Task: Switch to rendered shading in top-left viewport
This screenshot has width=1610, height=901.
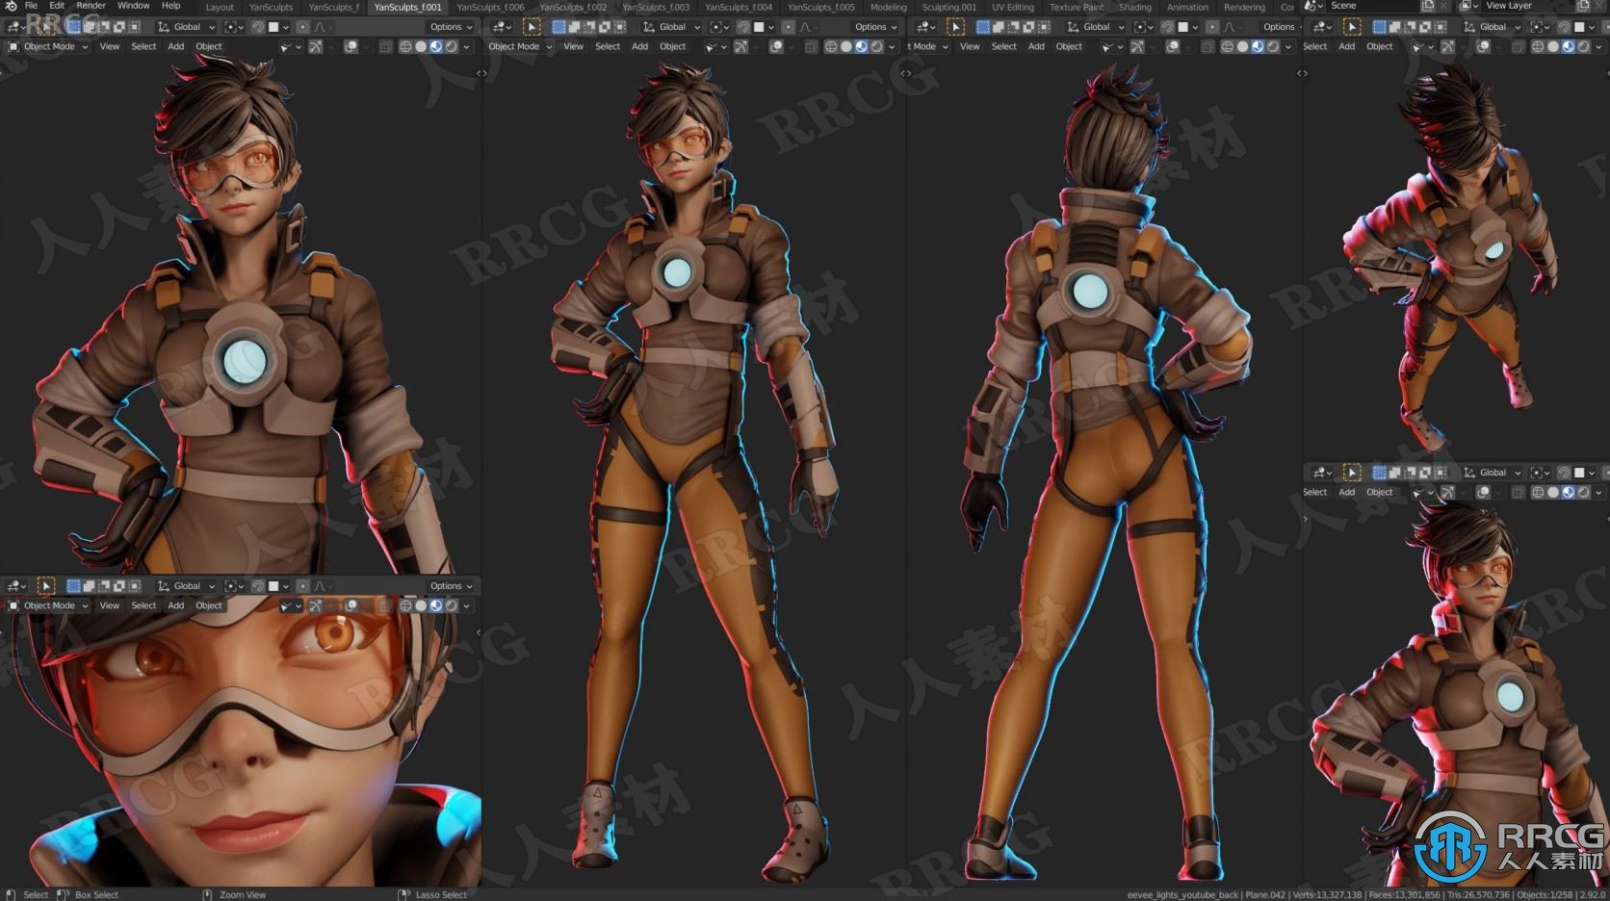Action: [451, 46]
